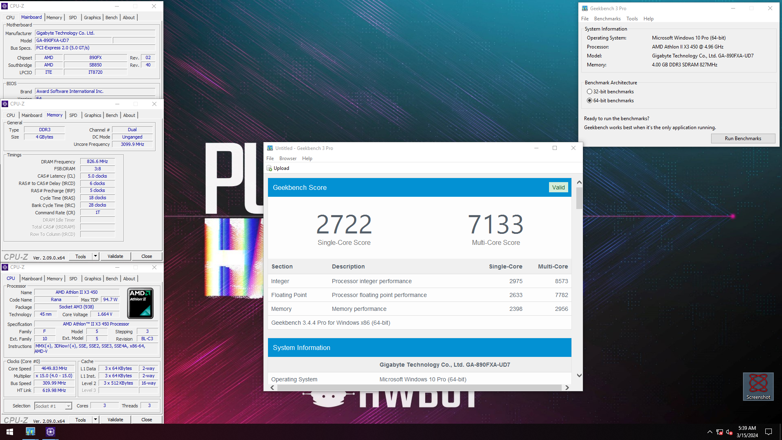The image size is (782, 440).
Task: Open the network status tray icon
Action: point(720,432)
